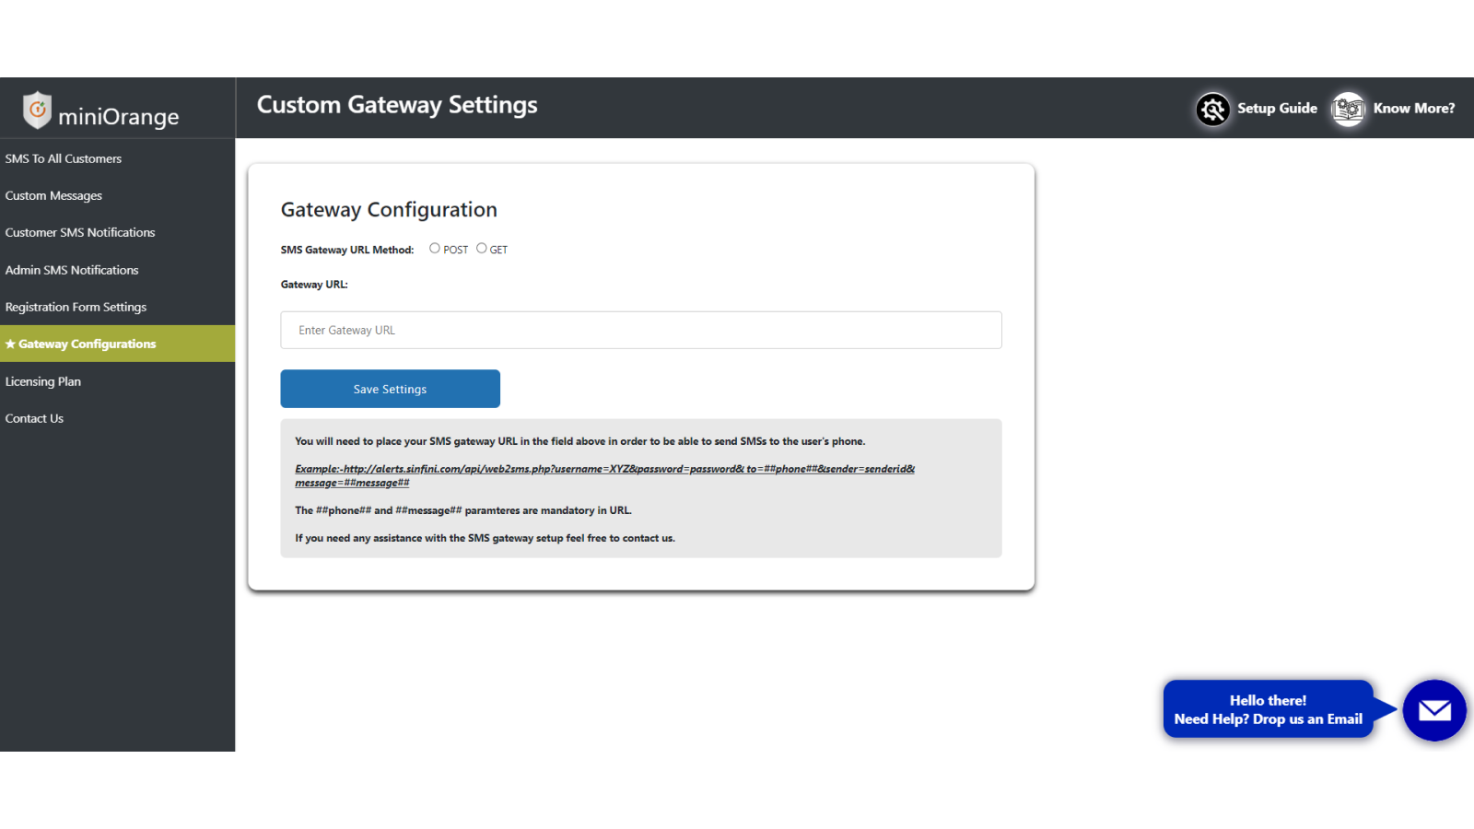View the Licensing Plan page
The width and height of the screenshot is (1474, 829).
[43, 381]
